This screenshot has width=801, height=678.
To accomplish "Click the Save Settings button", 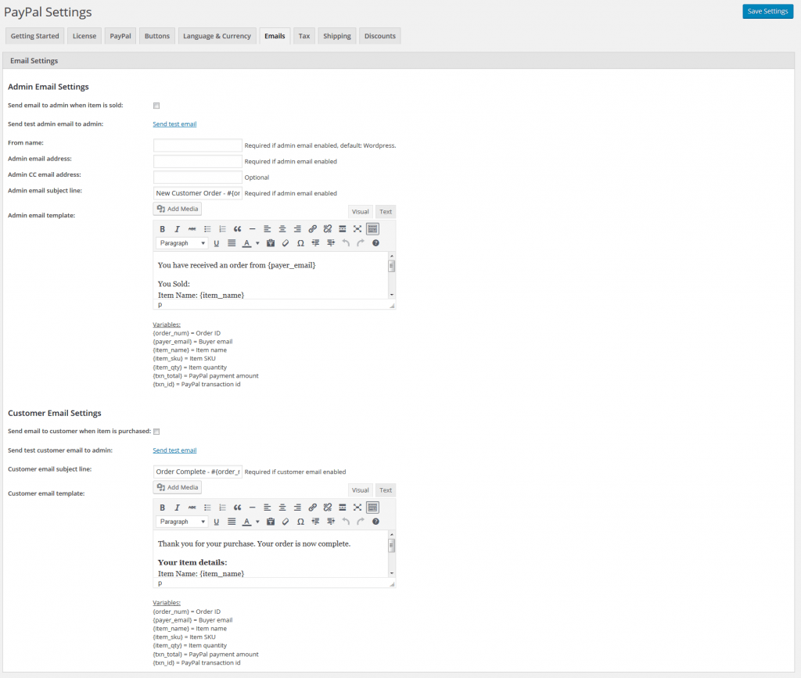I will 767,12.
